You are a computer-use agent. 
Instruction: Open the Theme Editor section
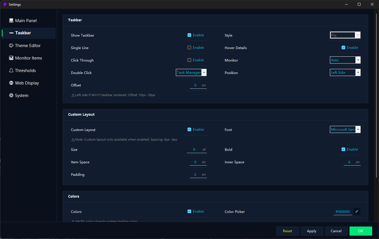(28, 45)
